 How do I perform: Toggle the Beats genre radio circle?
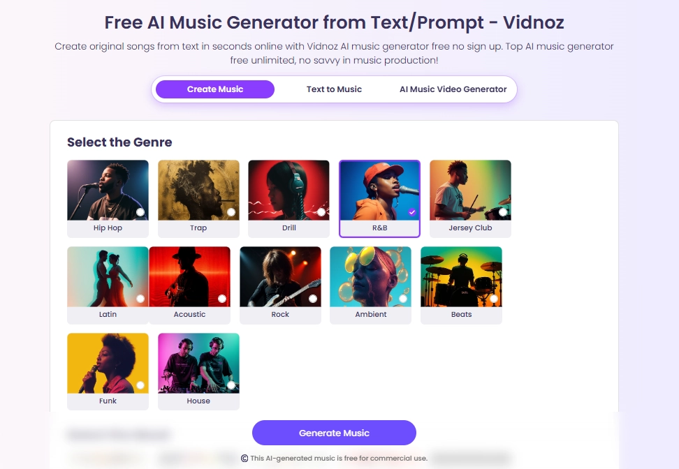(494, 299)
